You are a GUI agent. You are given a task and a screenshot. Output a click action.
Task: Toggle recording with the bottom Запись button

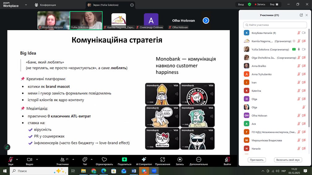(180, 160)
